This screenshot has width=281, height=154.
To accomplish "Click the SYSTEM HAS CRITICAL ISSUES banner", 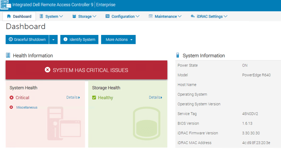I will (x=86, y=70).
